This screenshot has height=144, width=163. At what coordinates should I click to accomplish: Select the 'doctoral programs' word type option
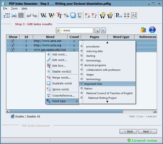click(x=107, y=65)
